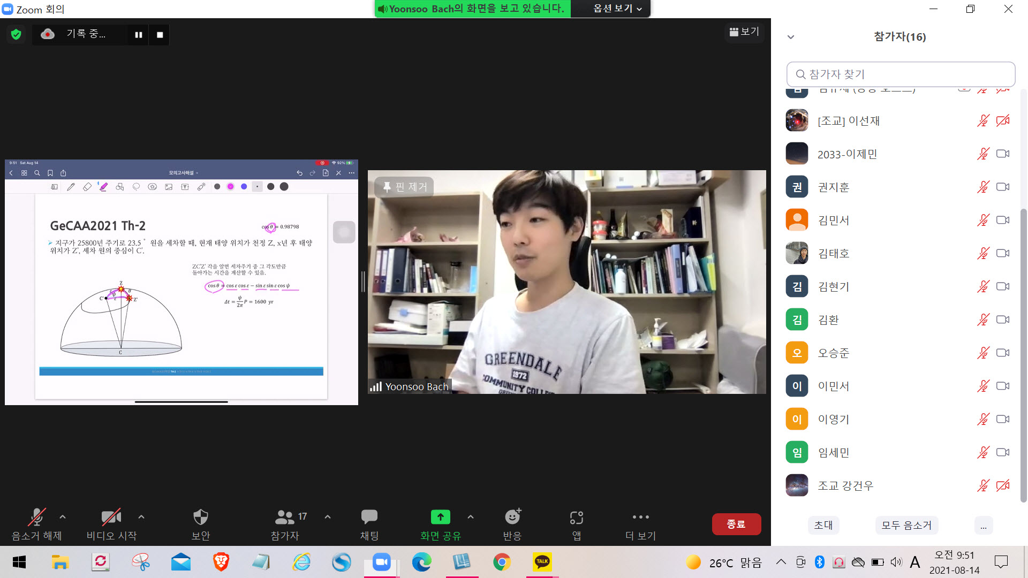Click the green encryption shield icon
The image size is (1028, 578).
tap(16, 35)
